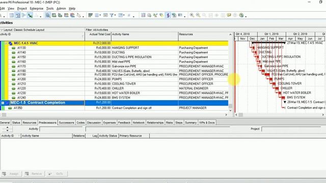Switch to the WPs & Docs tab

pyautogui.click(x=207, y=123)
